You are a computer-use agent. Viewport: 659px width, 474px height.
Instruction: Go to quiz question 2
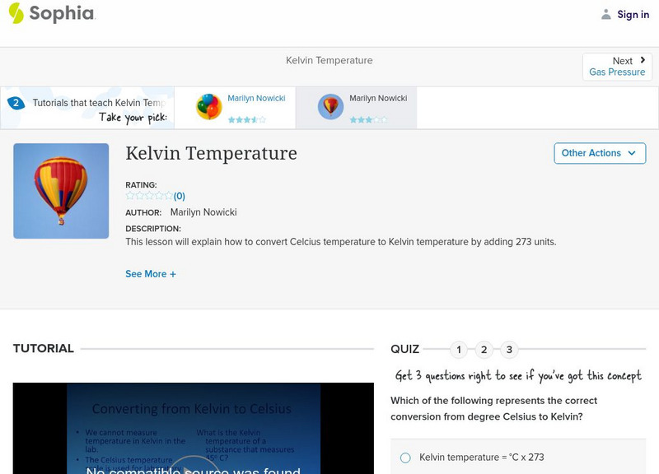(x=484, y=350)
